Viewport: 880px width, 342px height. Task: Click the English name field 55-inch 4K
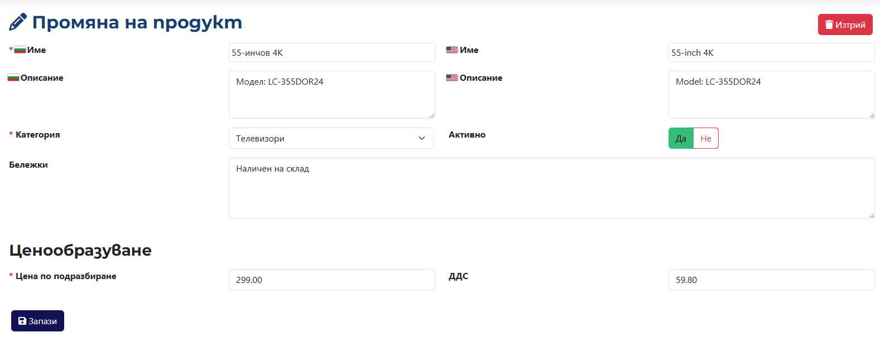point(772,52)
